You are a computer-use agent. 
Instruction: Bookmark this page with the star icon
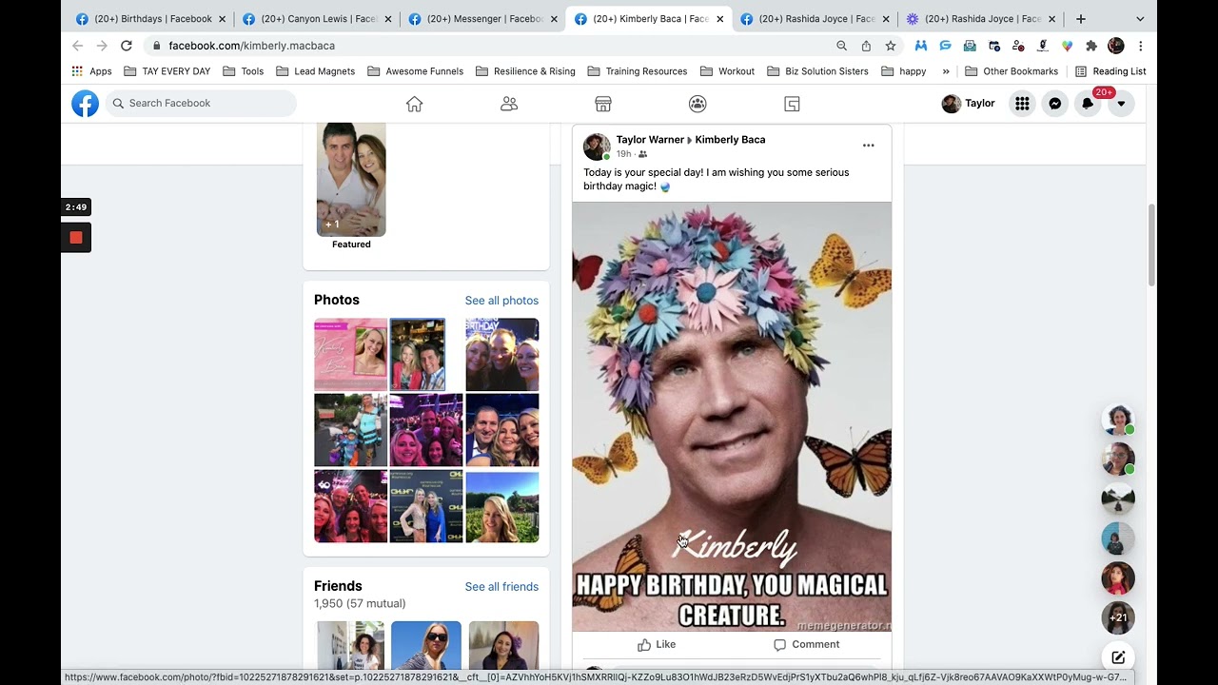pos(891,46)
